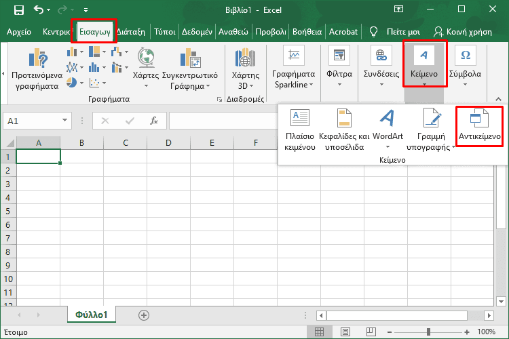509x339 pixels.
Task: Cancel formula entry with the X
Action: tap(105, 121)
